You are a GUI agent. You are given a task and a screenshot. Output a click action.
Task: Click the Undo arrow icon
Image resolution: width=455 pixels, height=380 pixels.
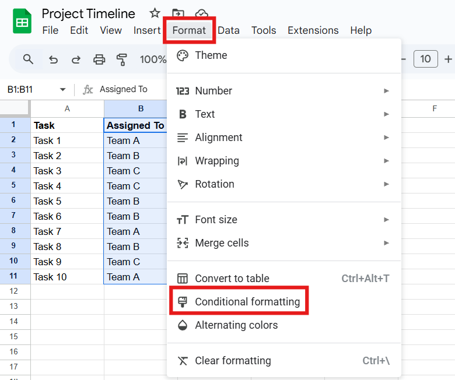(54, 59)
